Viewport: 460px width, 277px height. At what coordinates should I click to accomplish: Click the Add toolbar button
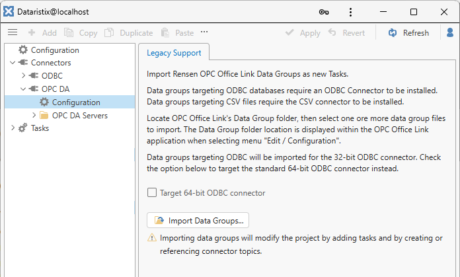pyautogui.click(x=42, y=32)
